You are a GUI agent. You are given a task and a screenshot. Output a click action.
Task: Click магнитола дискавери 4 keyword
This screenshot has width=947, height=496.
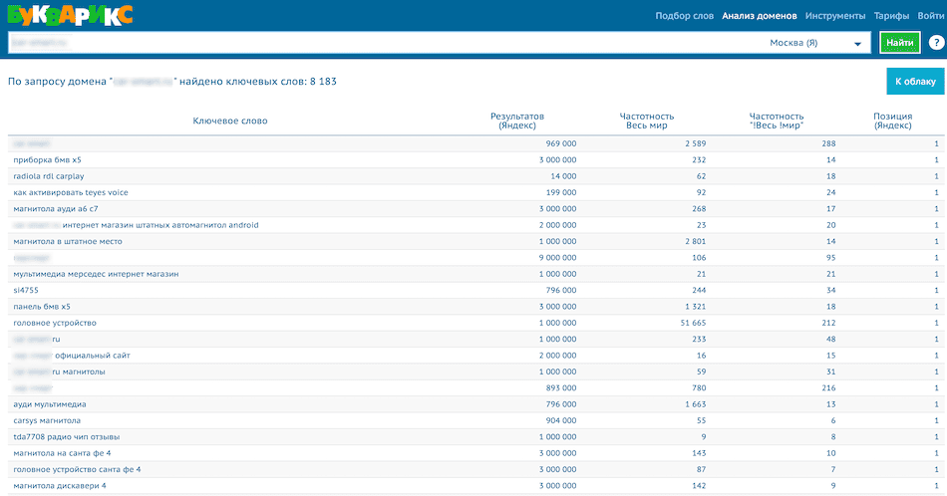click(60, 485)
